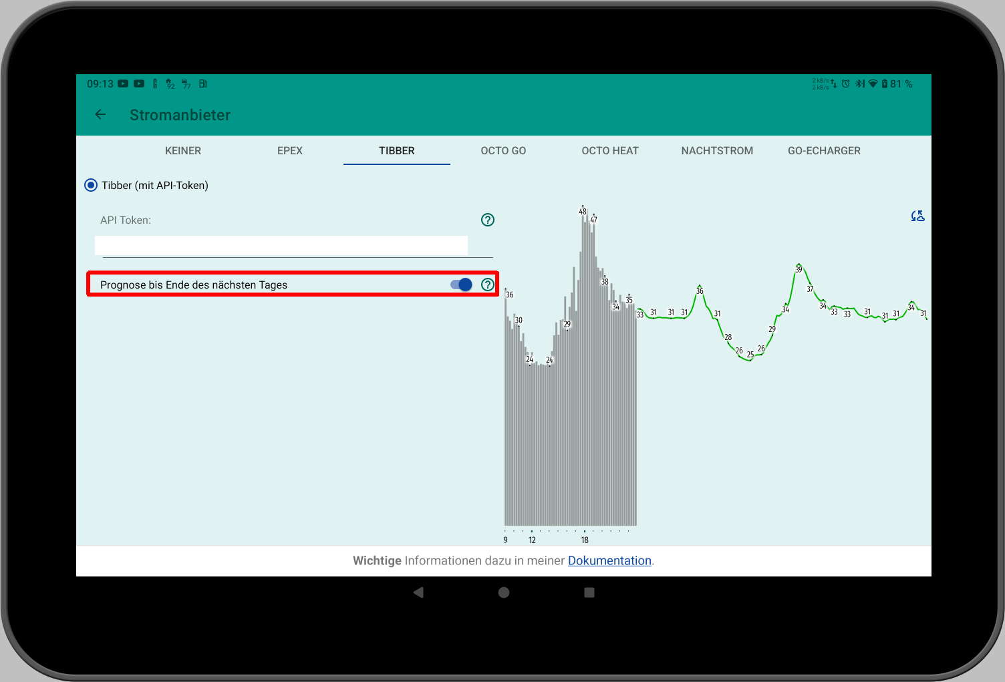Disable Prognose bis Ende des nächsten Tages
Image resolution: width=1005 pixels, height=682 pixels.
(x=461, y=285)
